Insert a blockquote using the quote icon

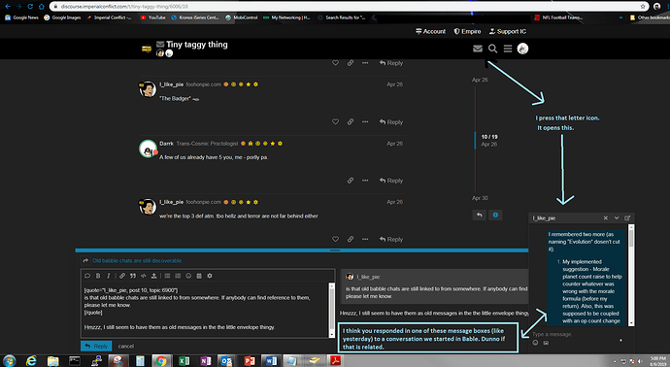(133, 276)
